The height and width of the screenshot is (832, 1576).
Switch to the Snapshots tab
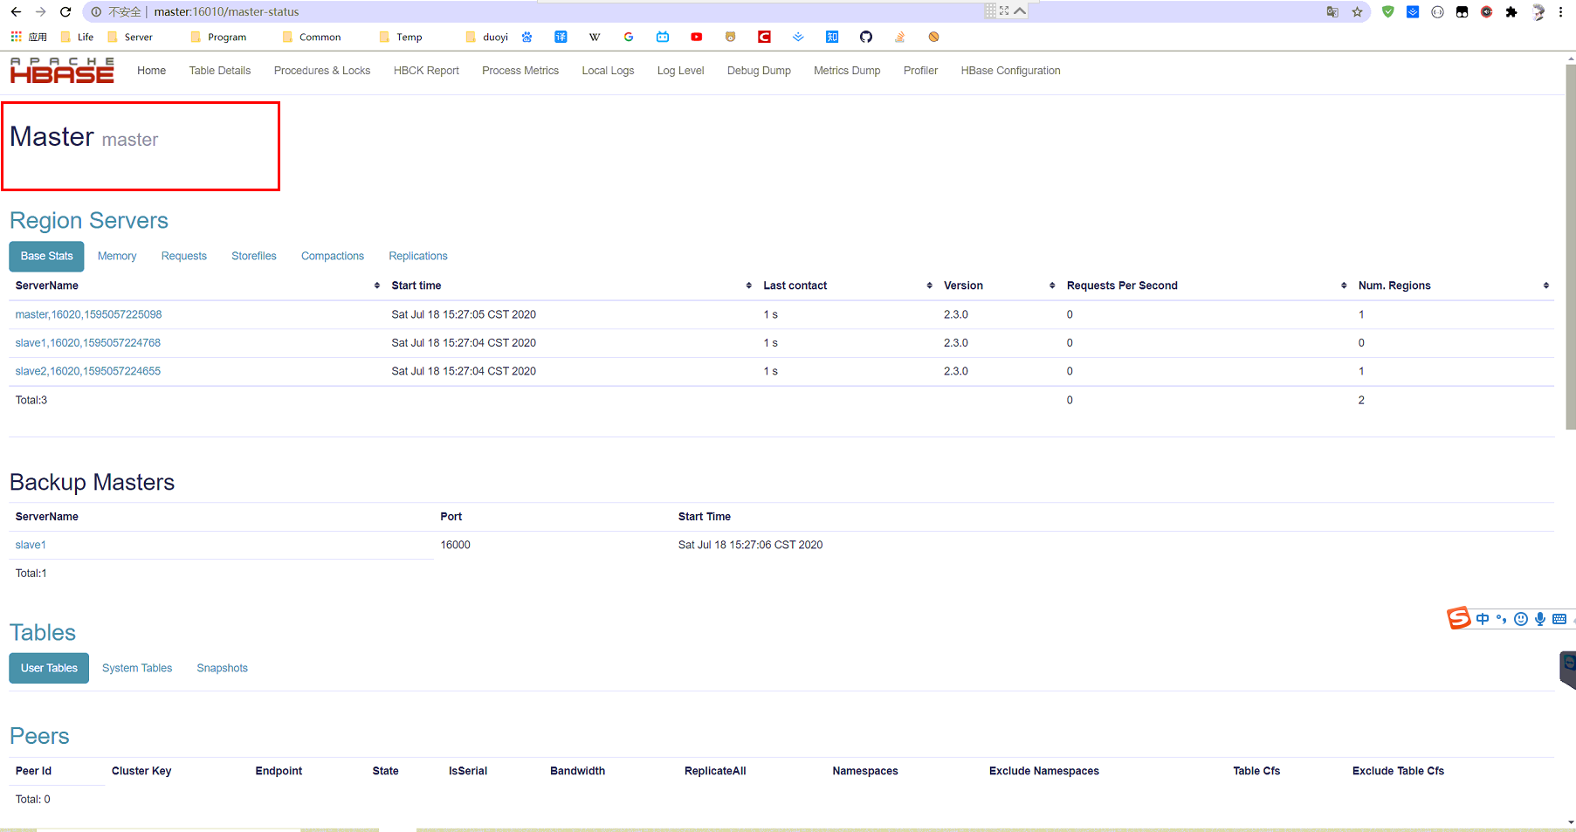pyautogui.click(x=223, y=668)
